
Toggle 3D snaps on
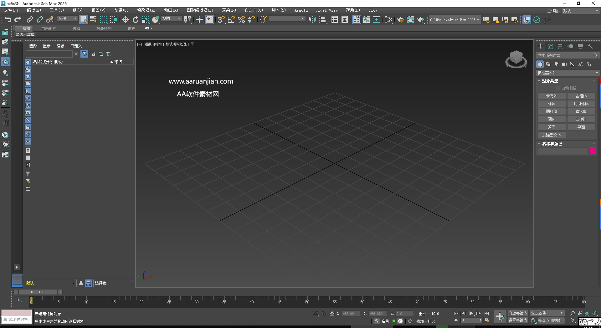[x=221, y=20]
